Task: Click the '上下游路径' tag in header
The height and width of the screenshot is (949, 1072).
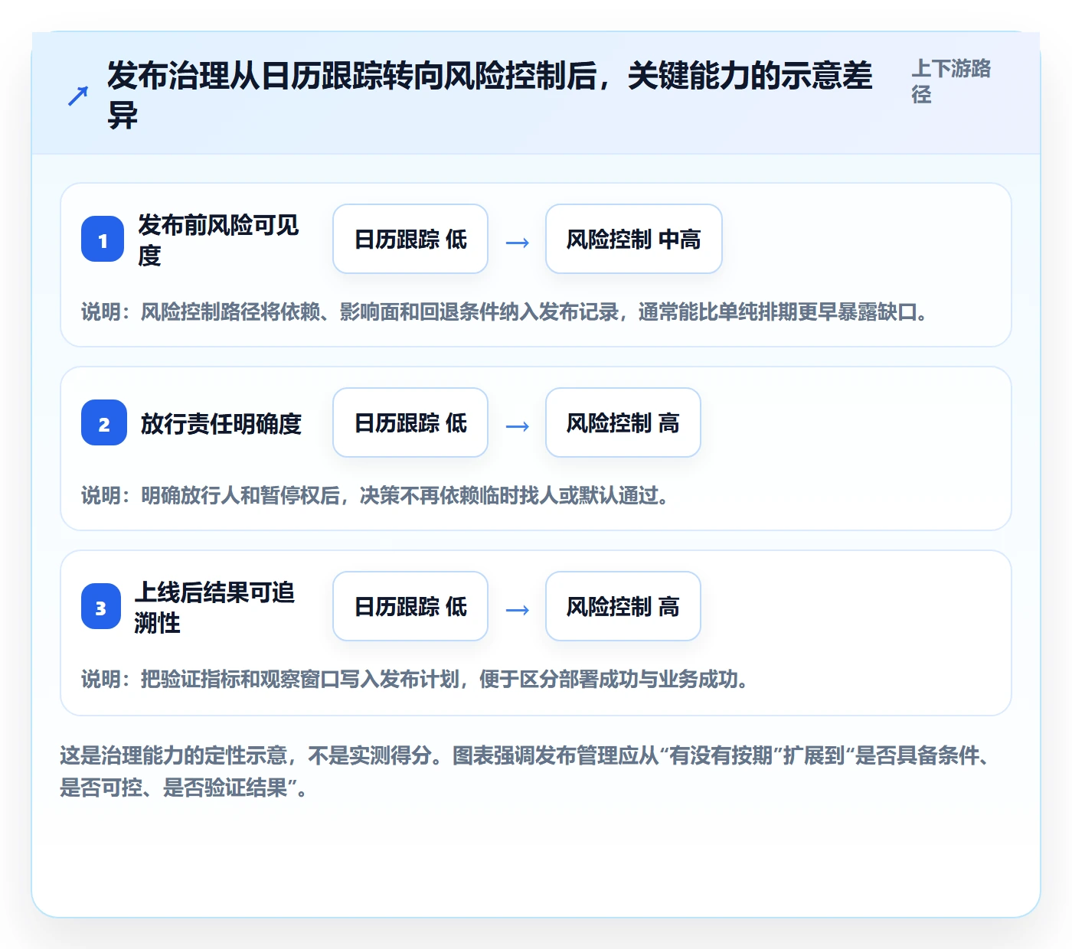Action: pyautogui.click(x=951, y=81)
